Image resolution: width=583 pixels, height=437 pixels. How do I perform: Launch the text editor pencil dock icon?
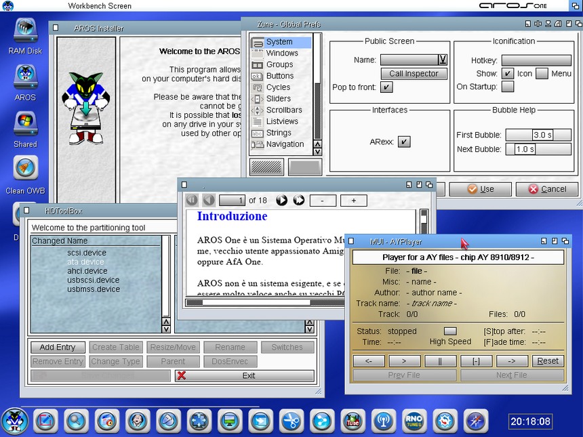coord(45,421)
